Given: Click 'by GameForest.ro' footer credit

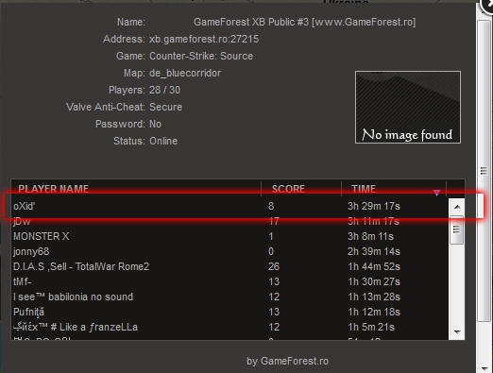Looking at the screenshot, I should point(287,361).
